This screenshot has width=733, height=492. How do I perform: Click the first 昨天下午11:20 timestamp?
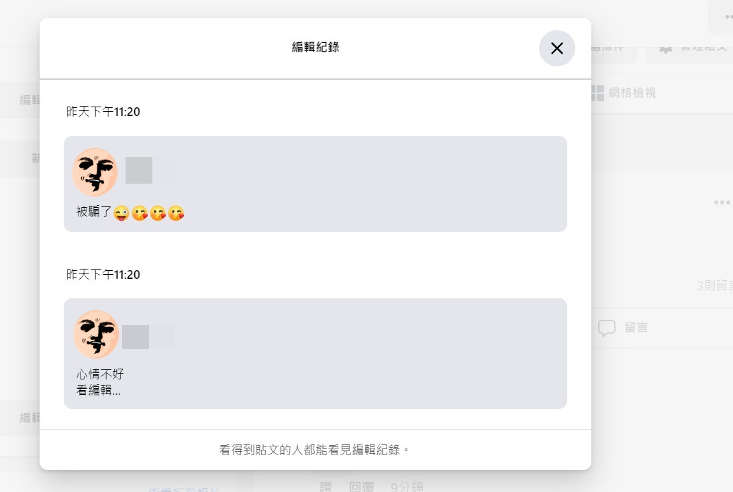pyautogui.click(x=103, y=111)
